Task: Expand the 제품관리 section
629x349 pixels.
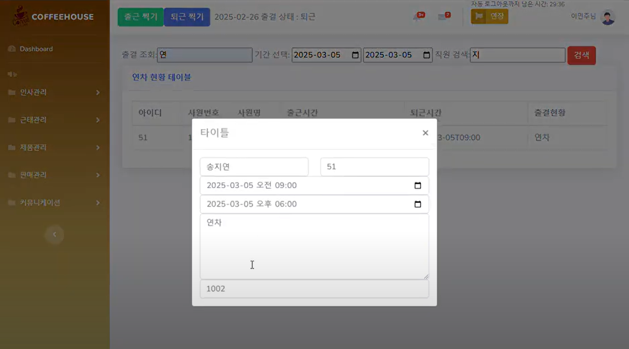Action: point(98,147)
